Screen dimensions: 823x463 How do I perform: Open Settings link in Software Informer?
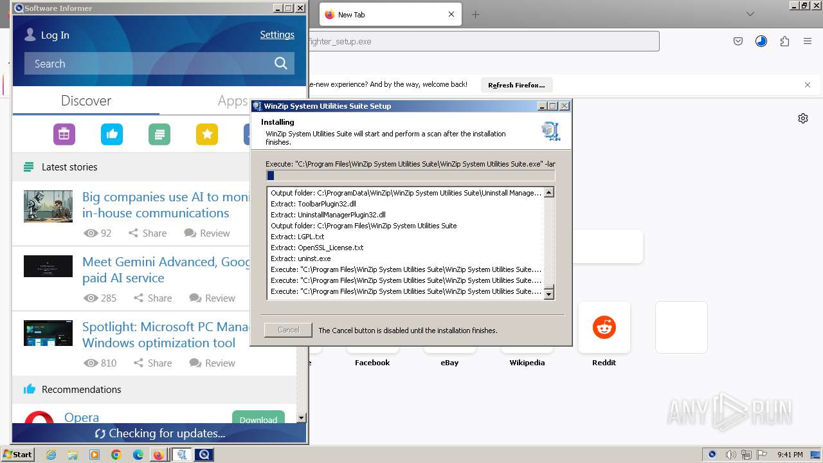coord(277,35)
